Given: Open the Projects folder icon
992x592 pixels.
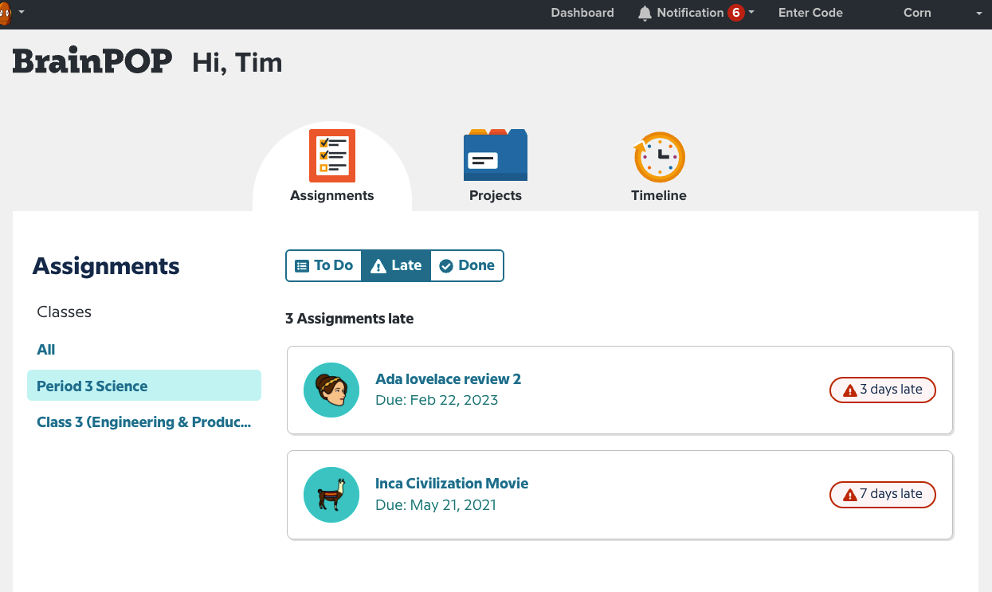Looking at the screenshot, I should (x=495, y=155).
